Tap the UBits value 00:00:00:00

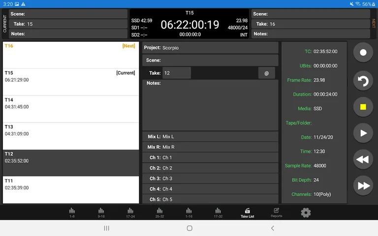click(x=325, y=66)
